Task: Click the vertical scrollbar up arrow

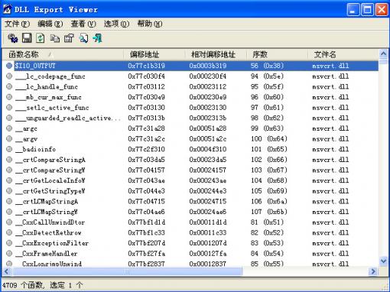Action: coord(383,54)
